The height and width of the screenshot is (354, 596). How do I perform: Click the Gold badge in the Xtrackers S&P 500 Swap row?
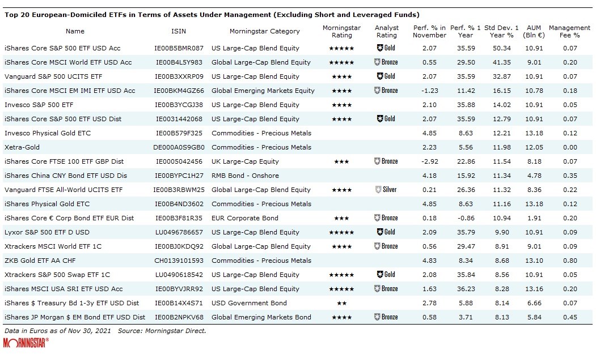point(386,275)
